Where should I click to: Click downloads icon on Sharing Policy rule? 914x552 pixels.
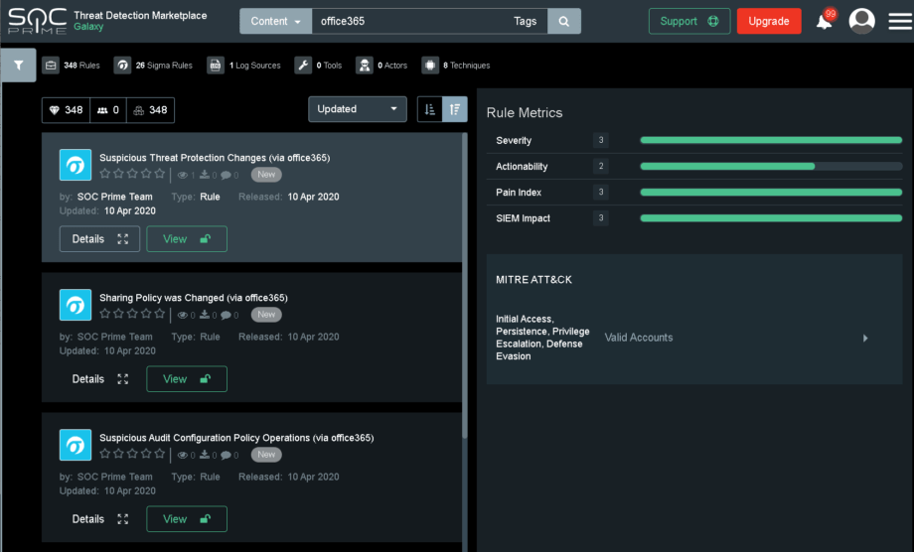(205, 315)
